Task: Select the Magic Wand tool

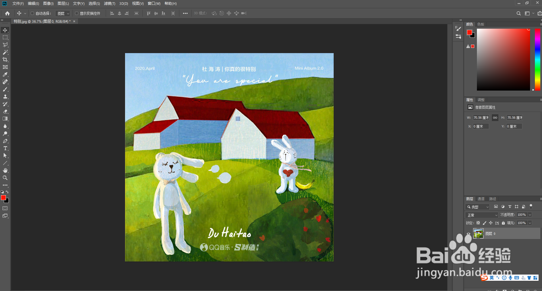Action: point(5,52)
